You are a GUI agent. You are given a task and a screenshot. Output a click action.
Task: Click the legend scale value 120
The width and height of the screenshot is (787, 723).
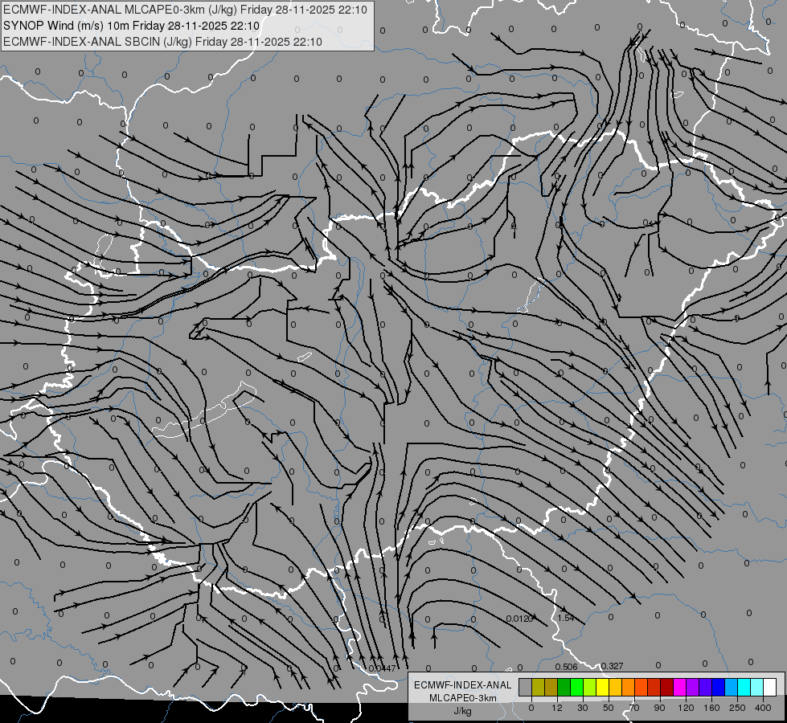(x=687, y=708)
